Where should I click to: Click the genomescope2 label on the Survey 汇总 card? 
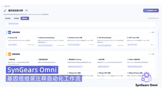[31, 45]
